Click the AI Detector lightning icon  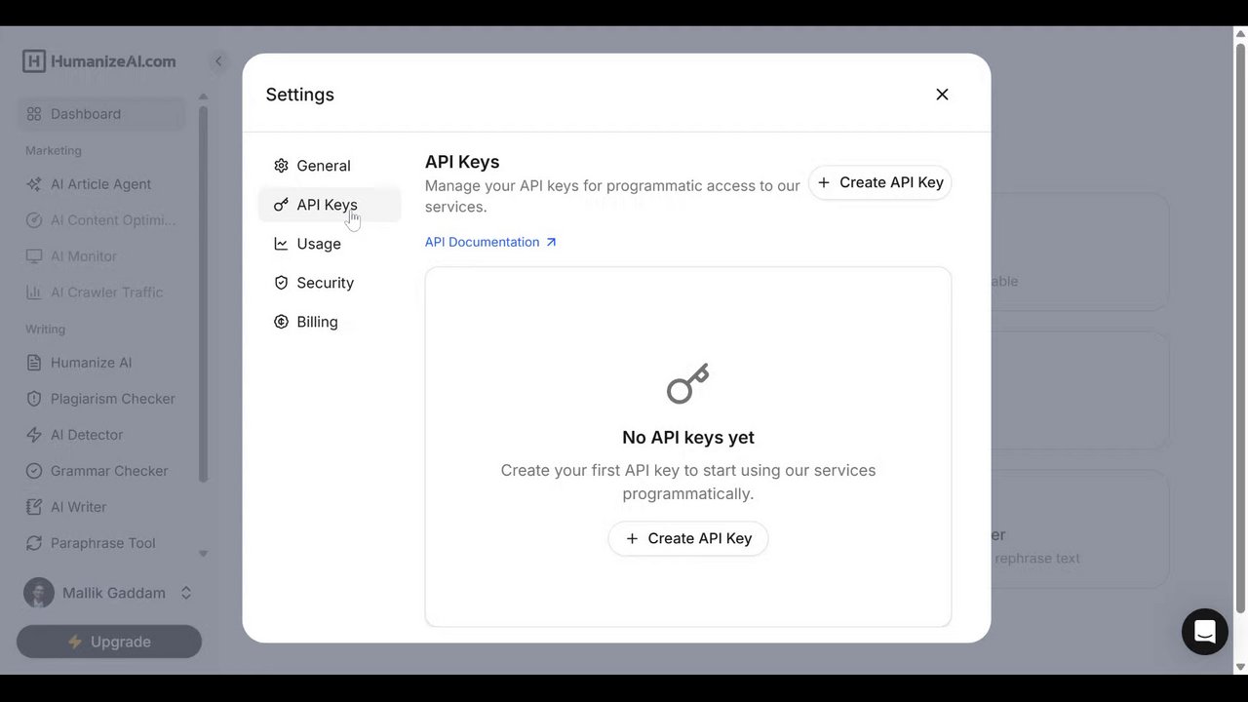tap(34, 435)
